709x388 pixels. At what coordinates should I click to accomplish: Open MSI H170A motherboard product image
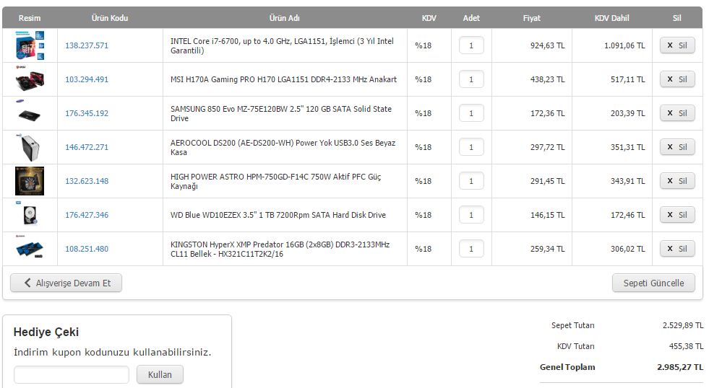tap(30, 79)
